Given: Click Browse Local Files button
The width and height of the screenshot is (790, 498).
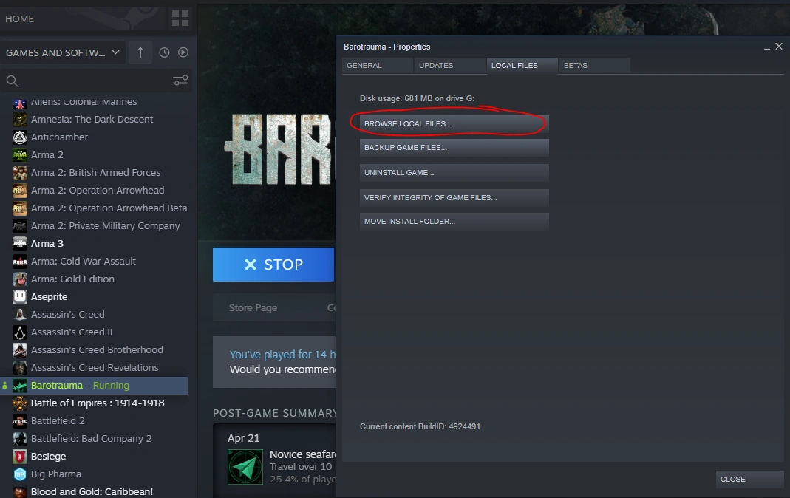Looking at the screenshot, I should coord(454,124).
